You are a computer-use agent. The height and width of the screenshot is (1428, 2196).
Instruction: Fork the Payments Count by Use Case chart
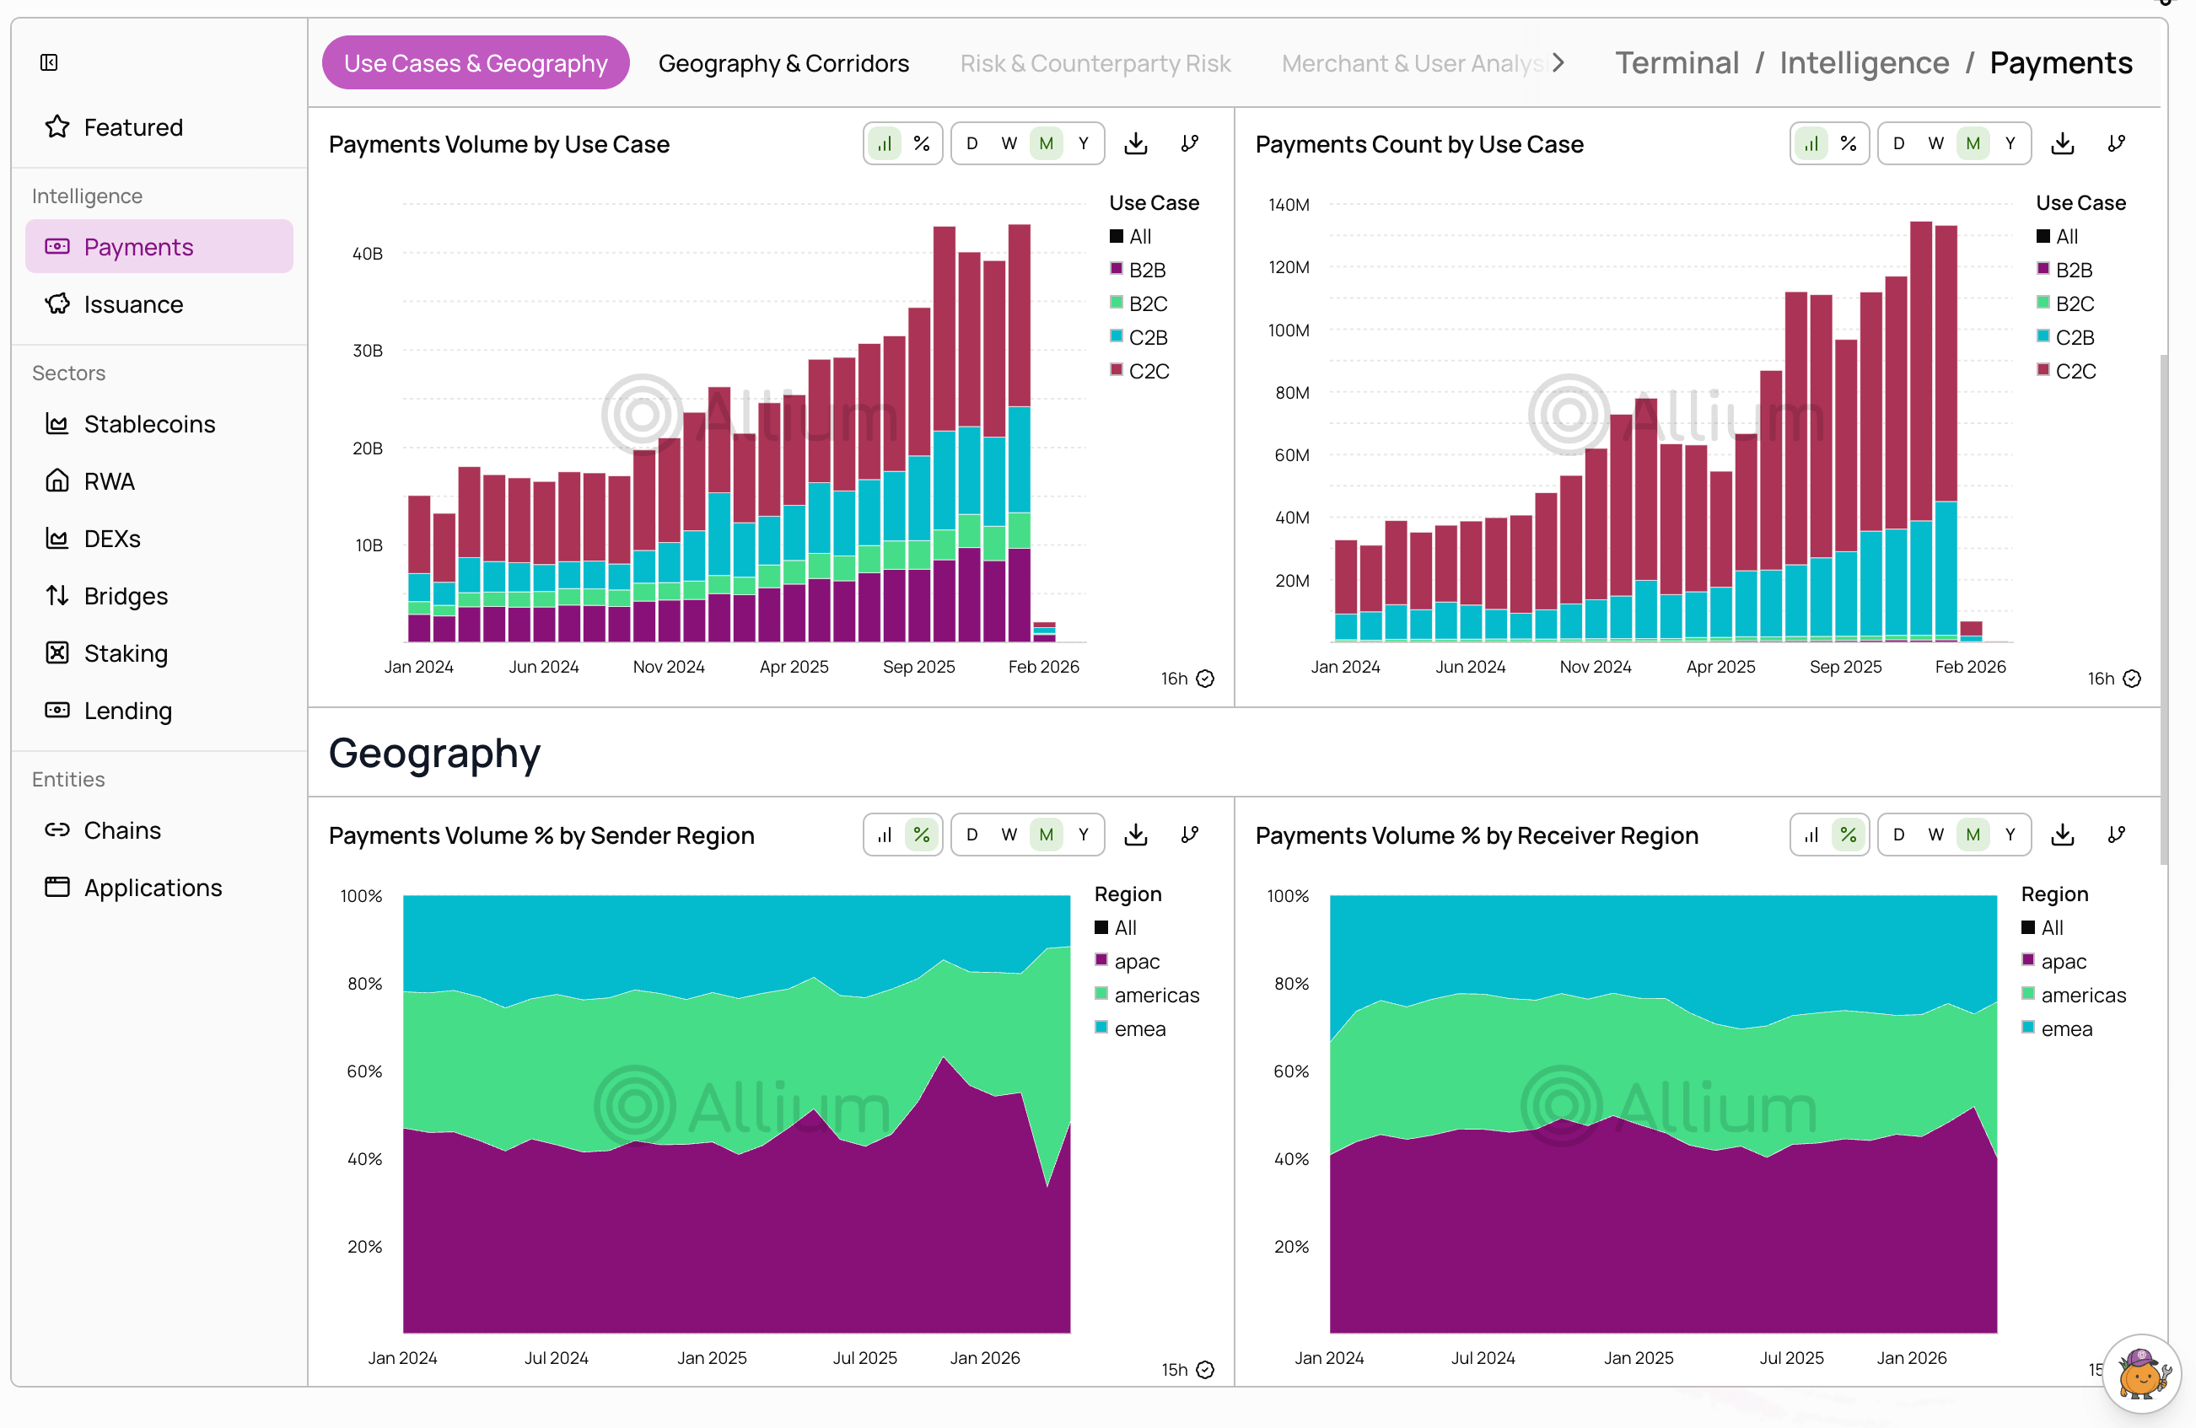coord(2117,144)
